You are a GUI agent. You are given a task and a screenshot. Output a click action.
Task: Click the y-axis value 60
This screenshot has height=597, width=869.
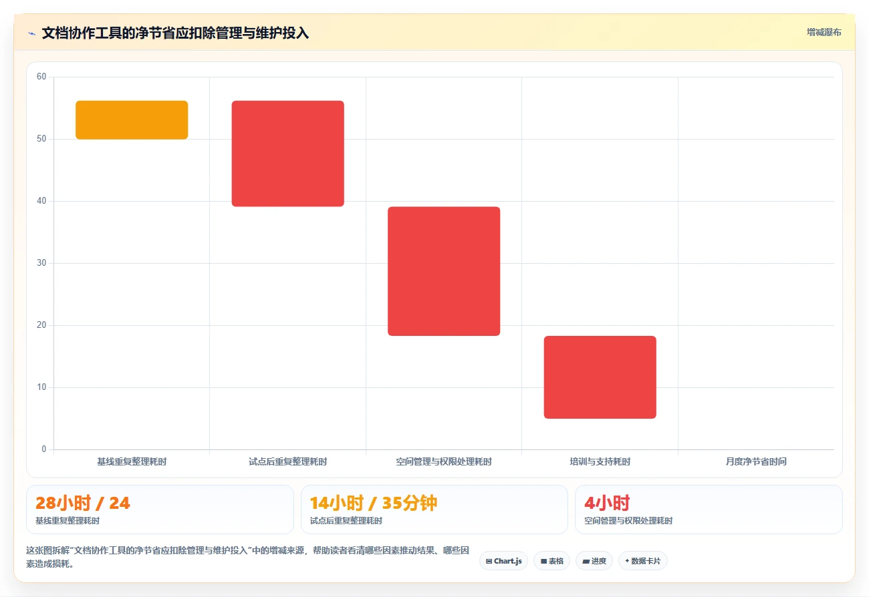pos(41,77)
